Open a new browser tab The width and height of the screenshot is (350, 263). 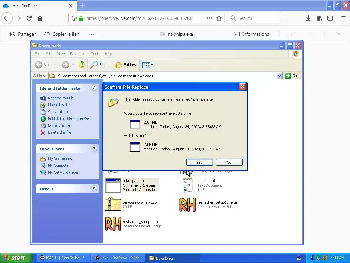[82, 5]
